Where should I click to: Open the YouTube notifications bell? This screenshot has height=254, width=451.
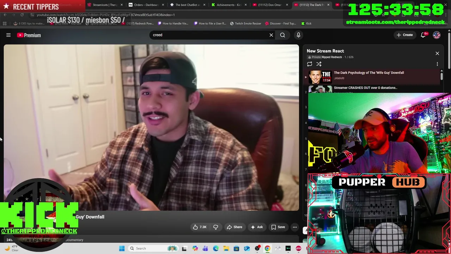423,35
